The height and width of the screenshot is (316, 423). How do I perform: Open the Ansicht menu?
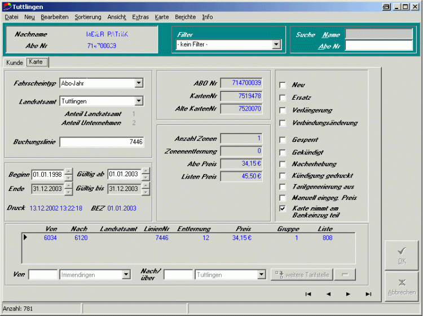coord(117,17)
